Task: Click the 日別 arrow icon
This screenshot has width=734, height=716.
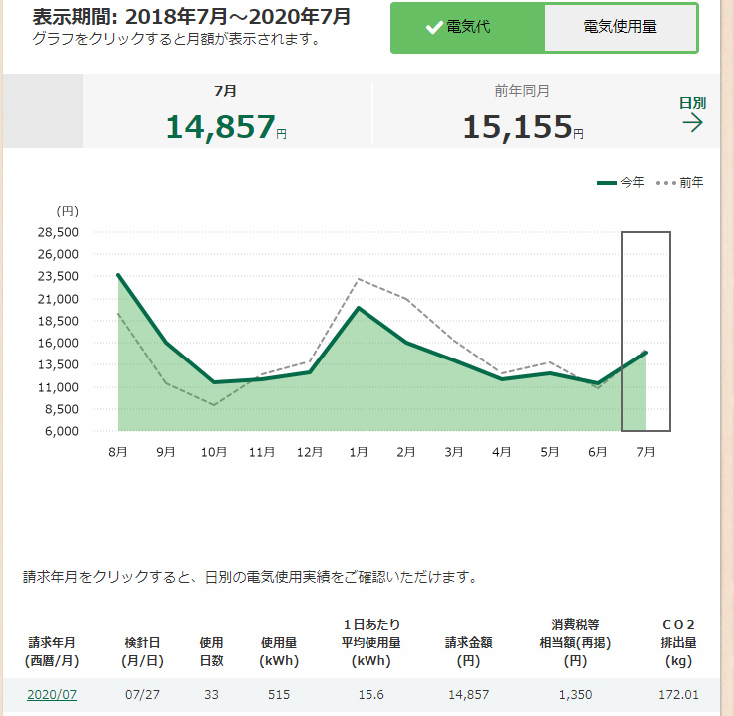Action: click(x=692, y=123)
